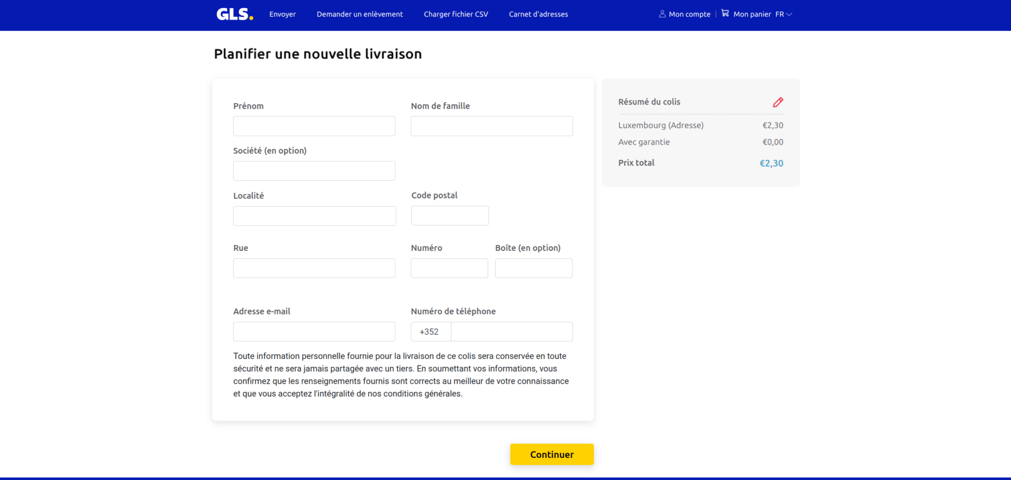
Task: Click the user account icon
Action: click(662, 14)
